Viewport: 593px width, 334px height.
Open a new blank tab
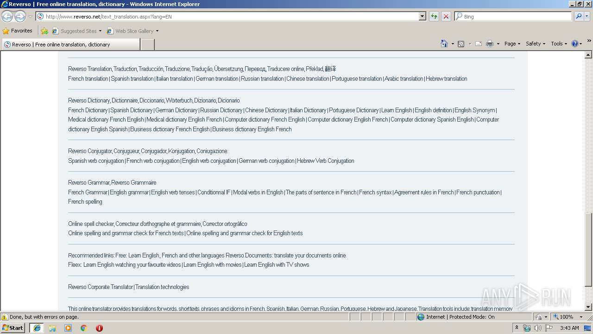[x=147, y=45]
